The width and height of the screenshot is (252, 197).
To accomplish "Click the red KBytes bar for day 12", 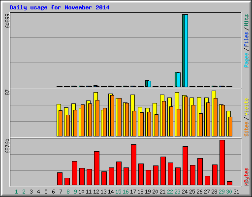I will pyautogui.click(x=96, y=168).
